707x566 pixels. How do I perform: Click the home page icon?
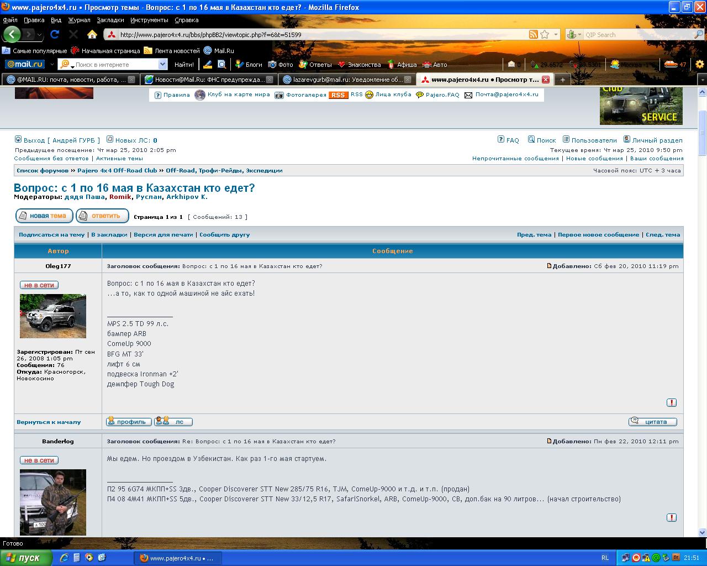[x=92, y=34]
